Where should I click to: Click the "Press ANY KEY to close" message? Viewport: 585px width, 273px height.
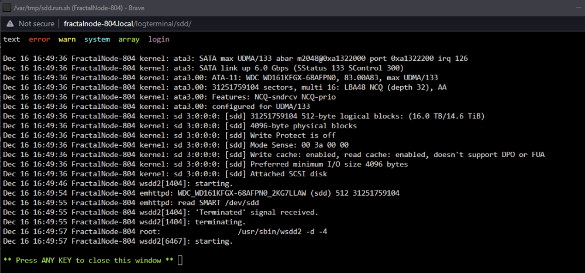coord(88,260)
